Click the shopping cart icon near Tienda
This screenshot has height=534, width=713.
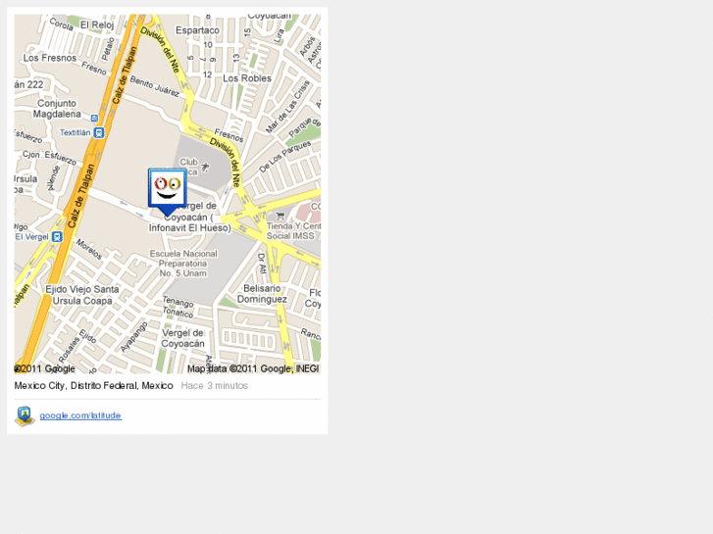coord(280,216)
